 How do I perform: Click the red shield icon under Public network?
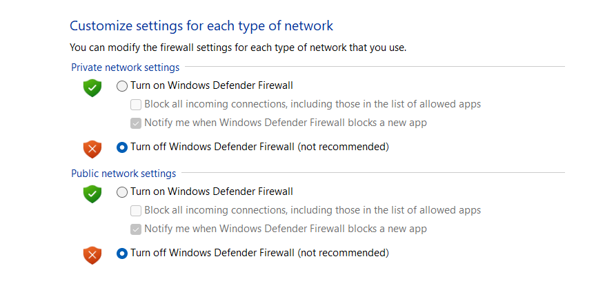pyautogui.click(x=92, y=254)
